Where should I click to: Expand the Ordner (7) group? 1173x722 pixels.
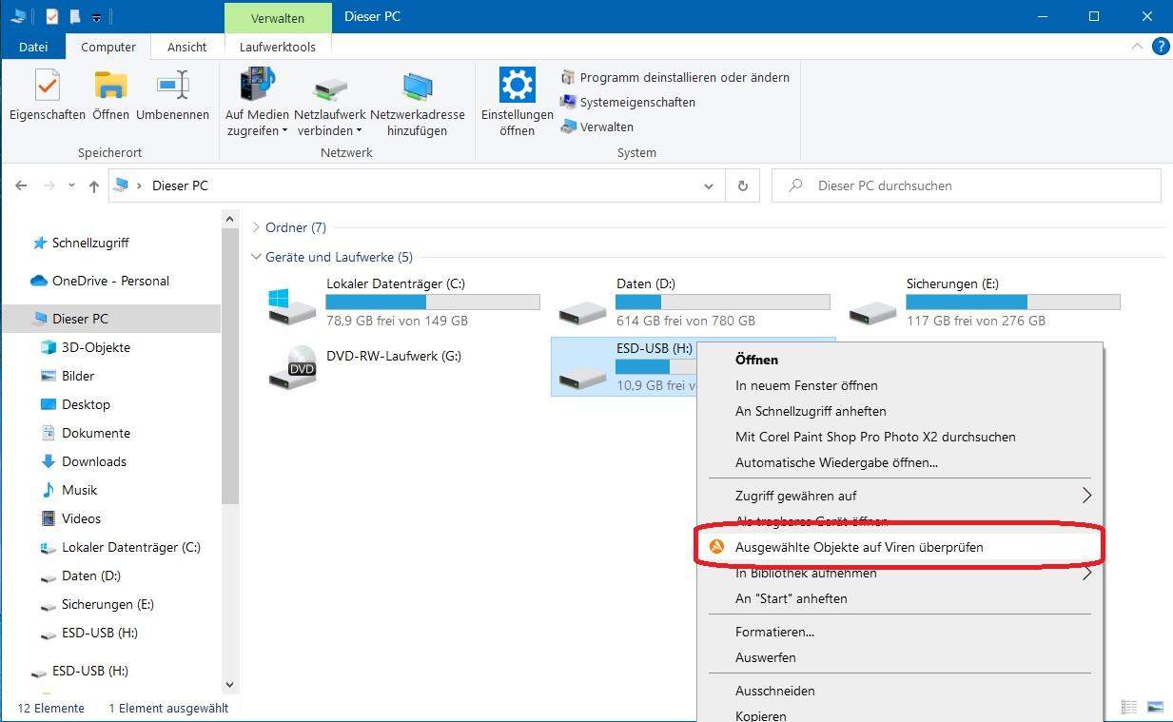pos(256,227)
